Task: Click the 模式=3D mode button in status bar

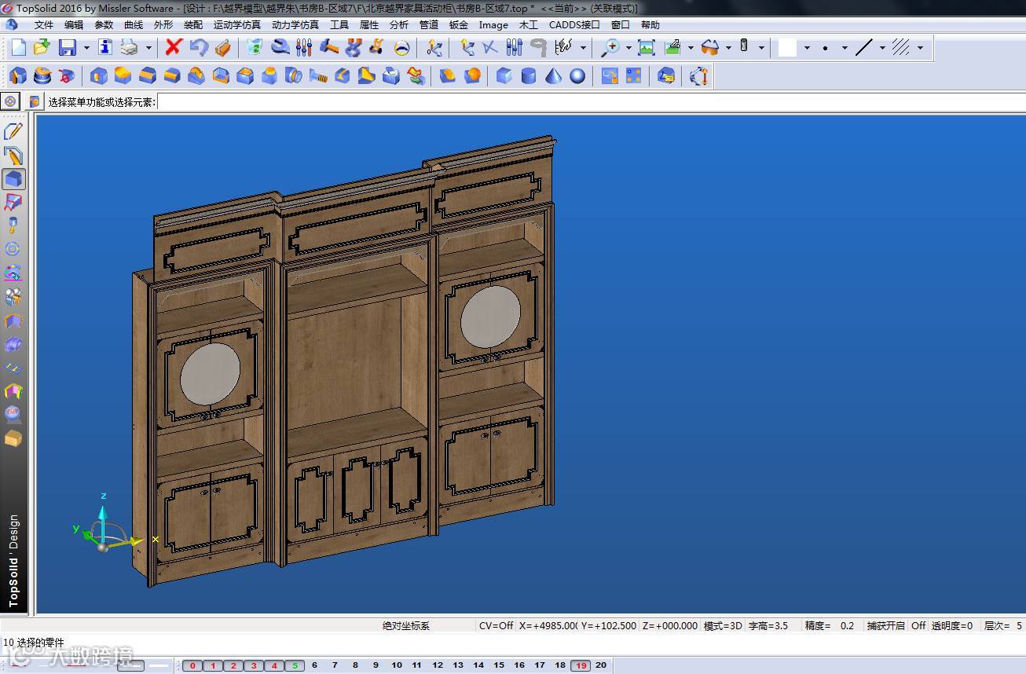Action: (723, 626)
